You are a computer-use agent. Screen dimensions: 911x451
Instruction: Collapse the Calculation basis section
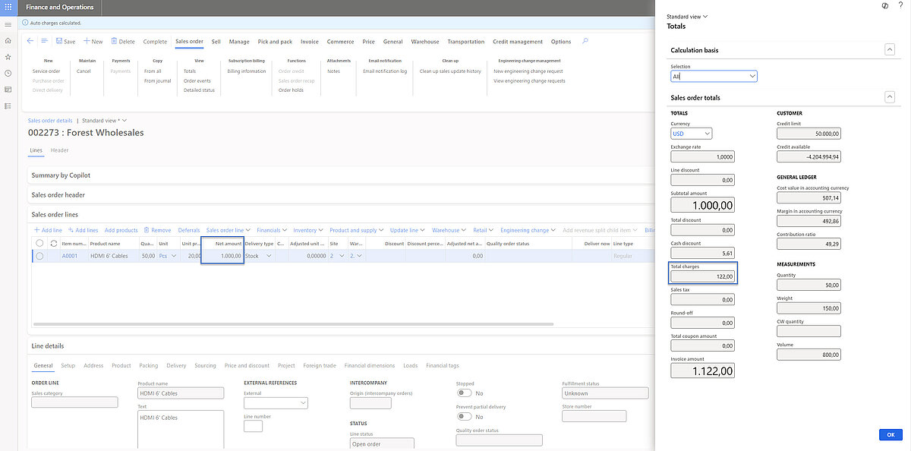point(890,50)
